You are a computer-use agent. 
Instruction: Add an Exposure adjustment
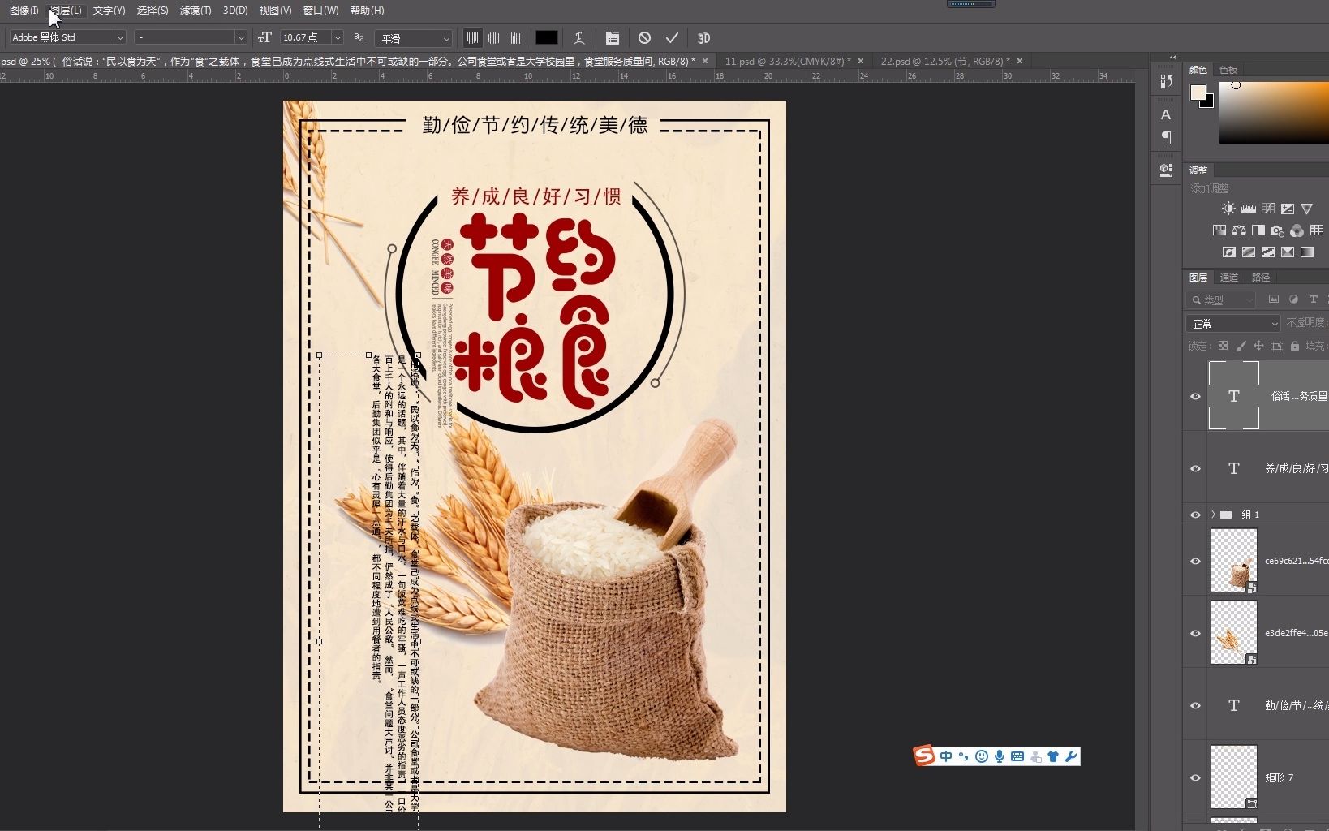click(1287, 209)
